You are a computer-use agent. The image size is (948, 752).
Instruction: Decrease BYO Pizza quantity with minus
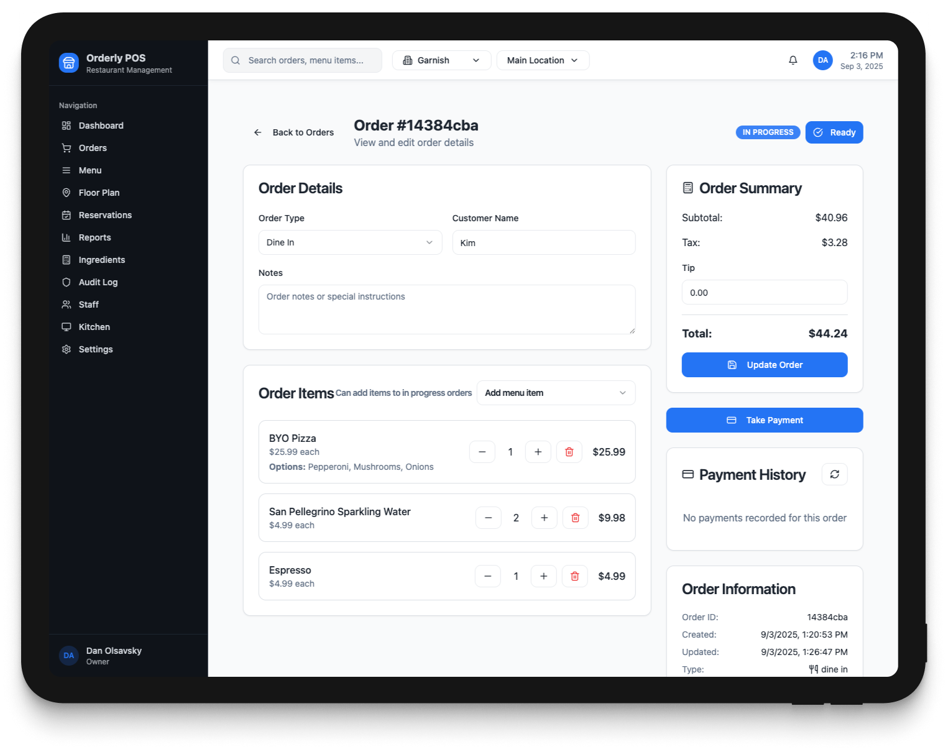tap(482, 452)
